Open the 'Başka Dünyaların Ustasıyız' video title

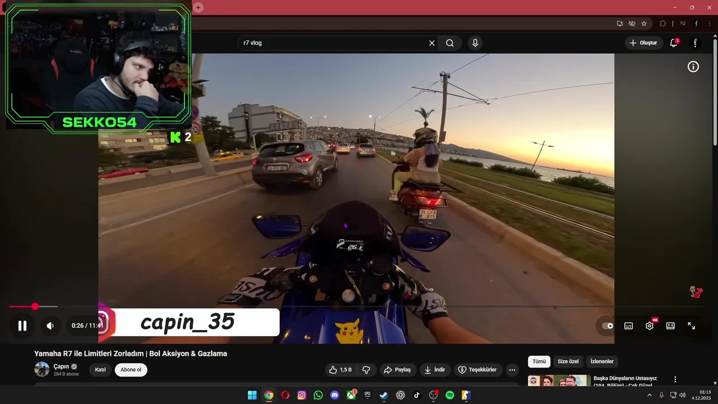(x=625, y=381)
